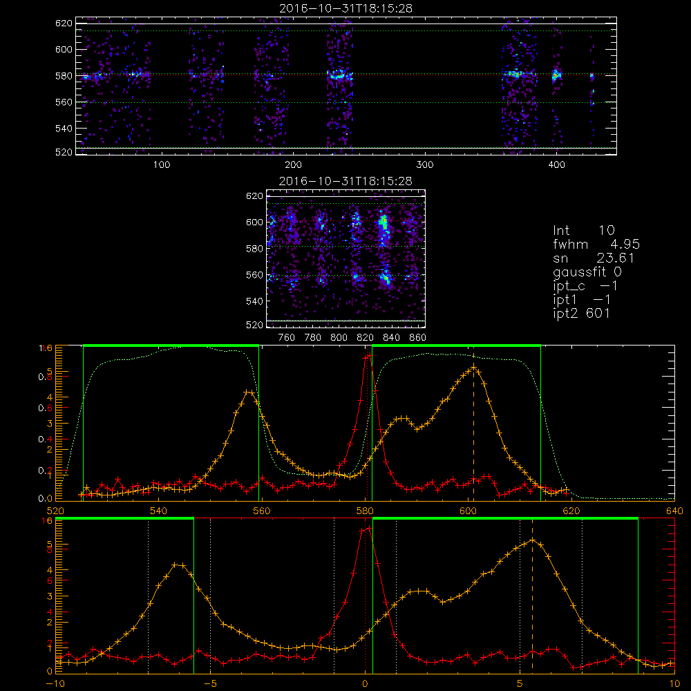
Task: Click x-axis label 780 in middle panel
Action: point(313,338)
